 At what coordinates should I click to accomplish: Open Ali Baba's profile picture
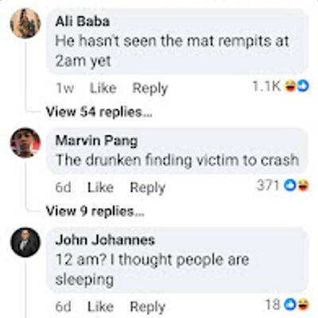coord(25,23)
